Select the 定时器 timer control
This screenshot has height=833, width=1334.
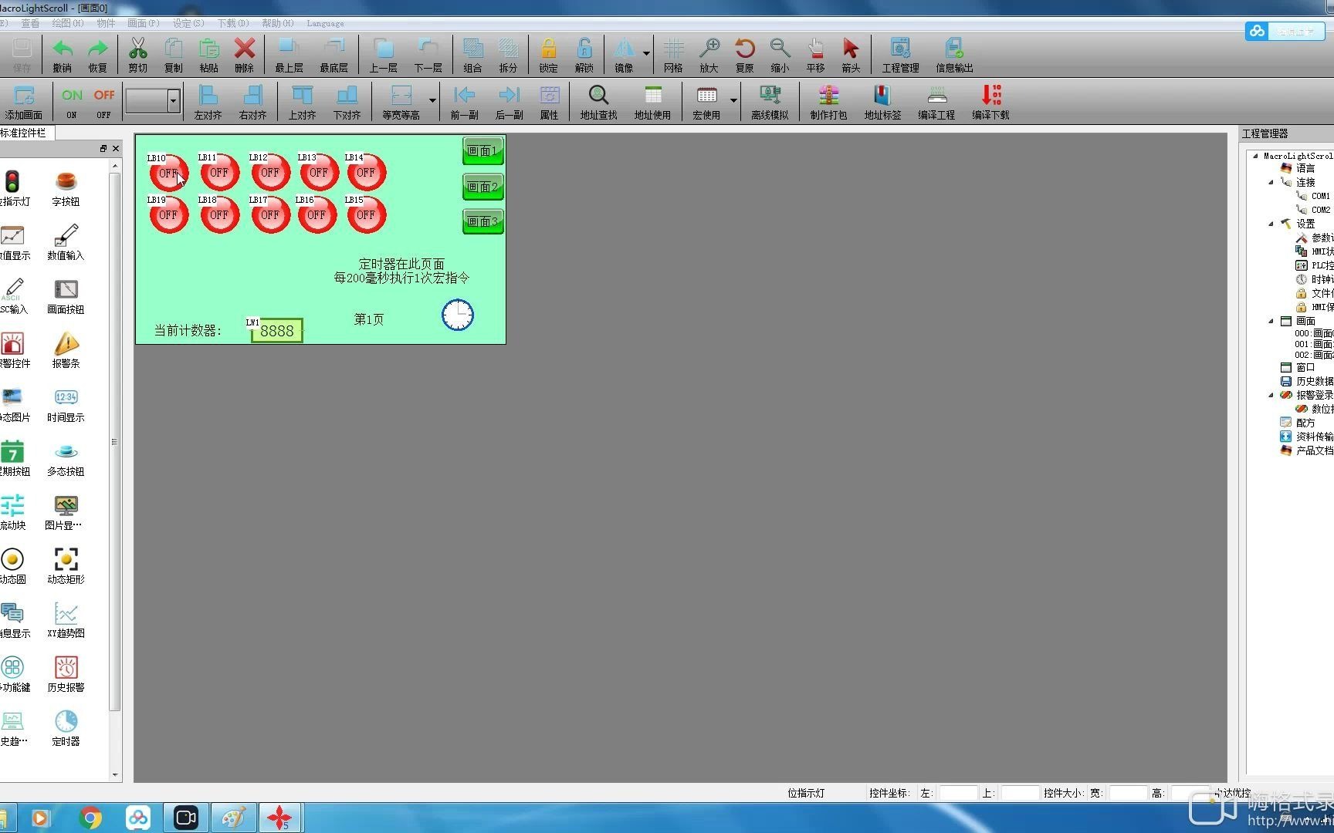point(66,727)
